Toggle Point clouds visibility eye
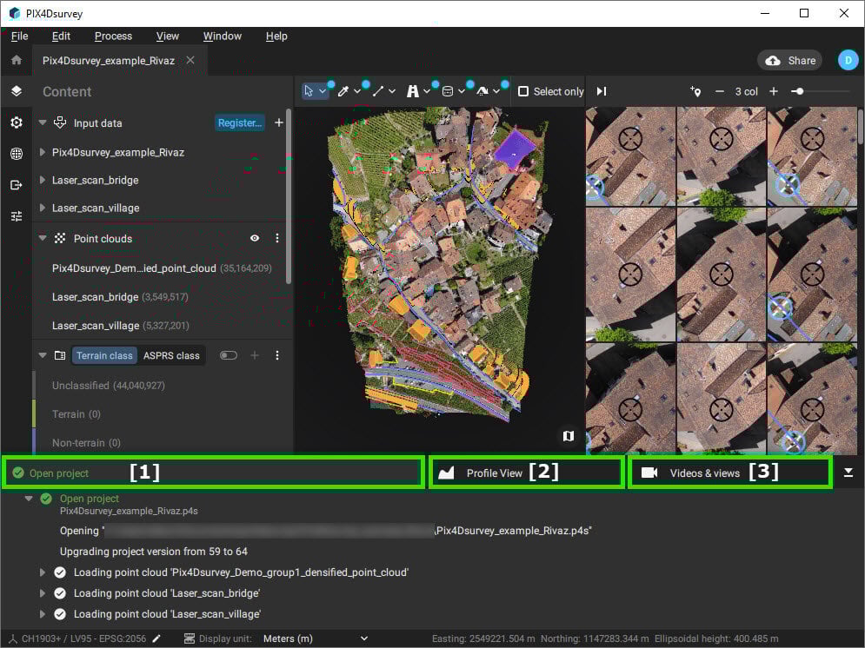This screenshot has height=648, width=865. click(255, 238)
